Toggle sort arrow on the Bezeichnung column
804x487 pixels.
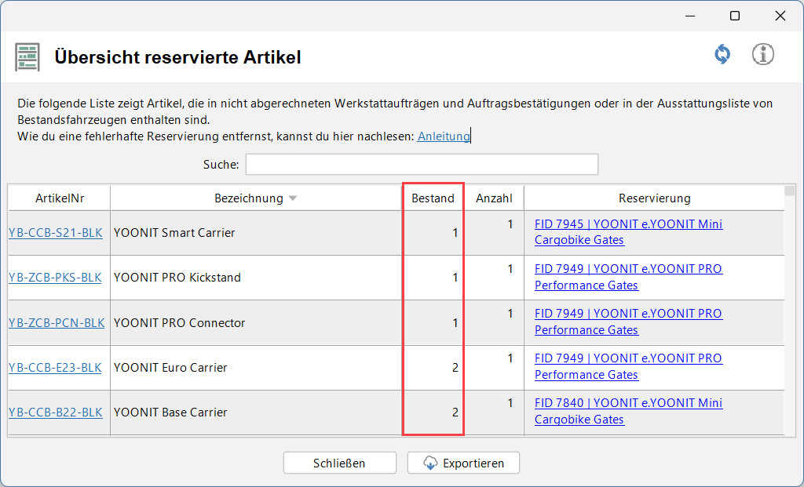(x=293, y=198)
